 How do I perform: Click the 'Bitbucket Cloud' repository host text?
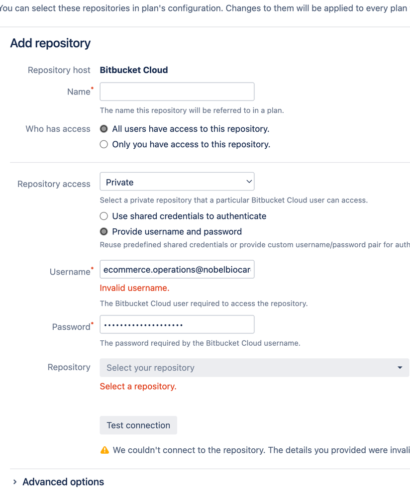point(134,70)
